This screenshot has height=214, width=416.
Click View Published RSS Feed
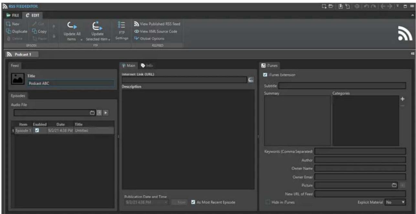[x=157, y=25]
